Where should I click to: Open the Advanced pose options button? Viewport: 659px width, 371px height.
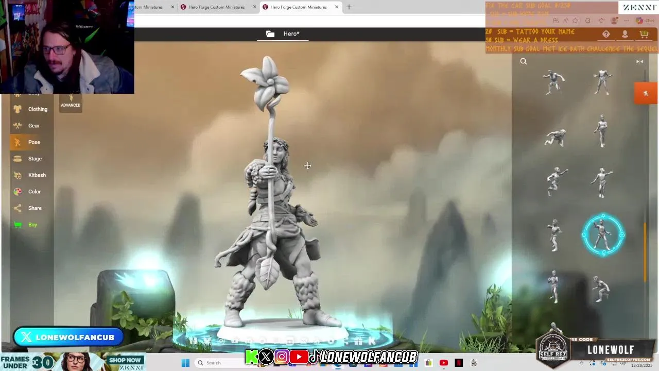click(71, 102)
